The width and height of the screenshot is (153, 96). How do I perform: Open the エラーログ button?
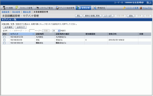tap(108, 16)
